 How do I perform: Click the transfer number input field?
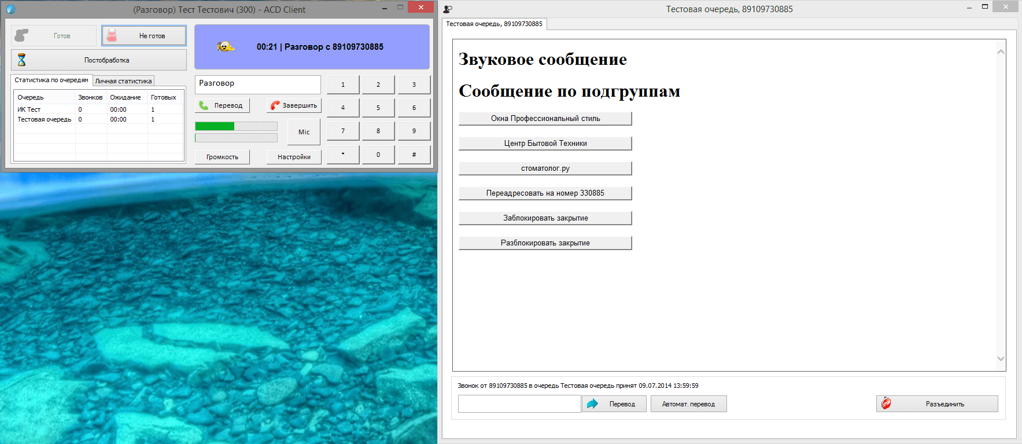point(519,404)
